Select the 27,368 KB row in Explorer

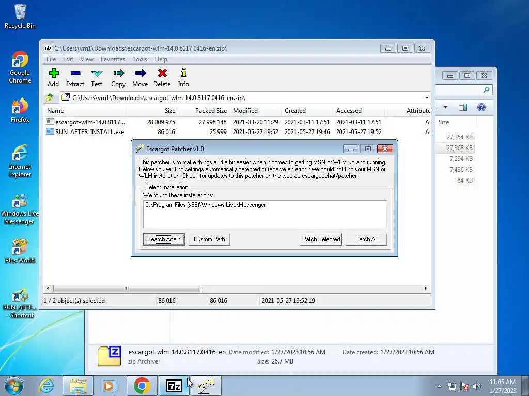tap(456, 148)
